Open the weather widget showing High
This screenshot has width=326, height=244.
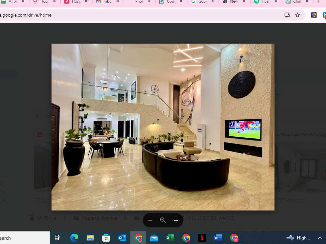[298, 238]
